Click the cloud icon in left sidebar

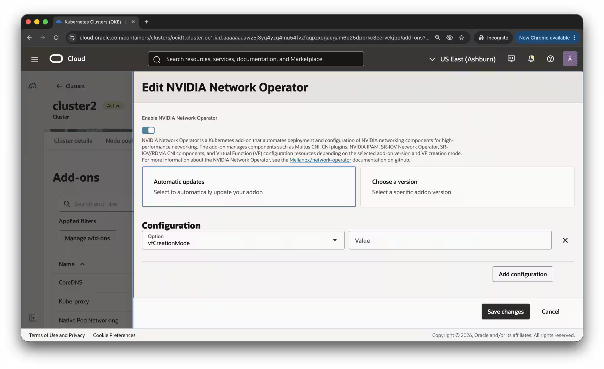pos(32,86)
